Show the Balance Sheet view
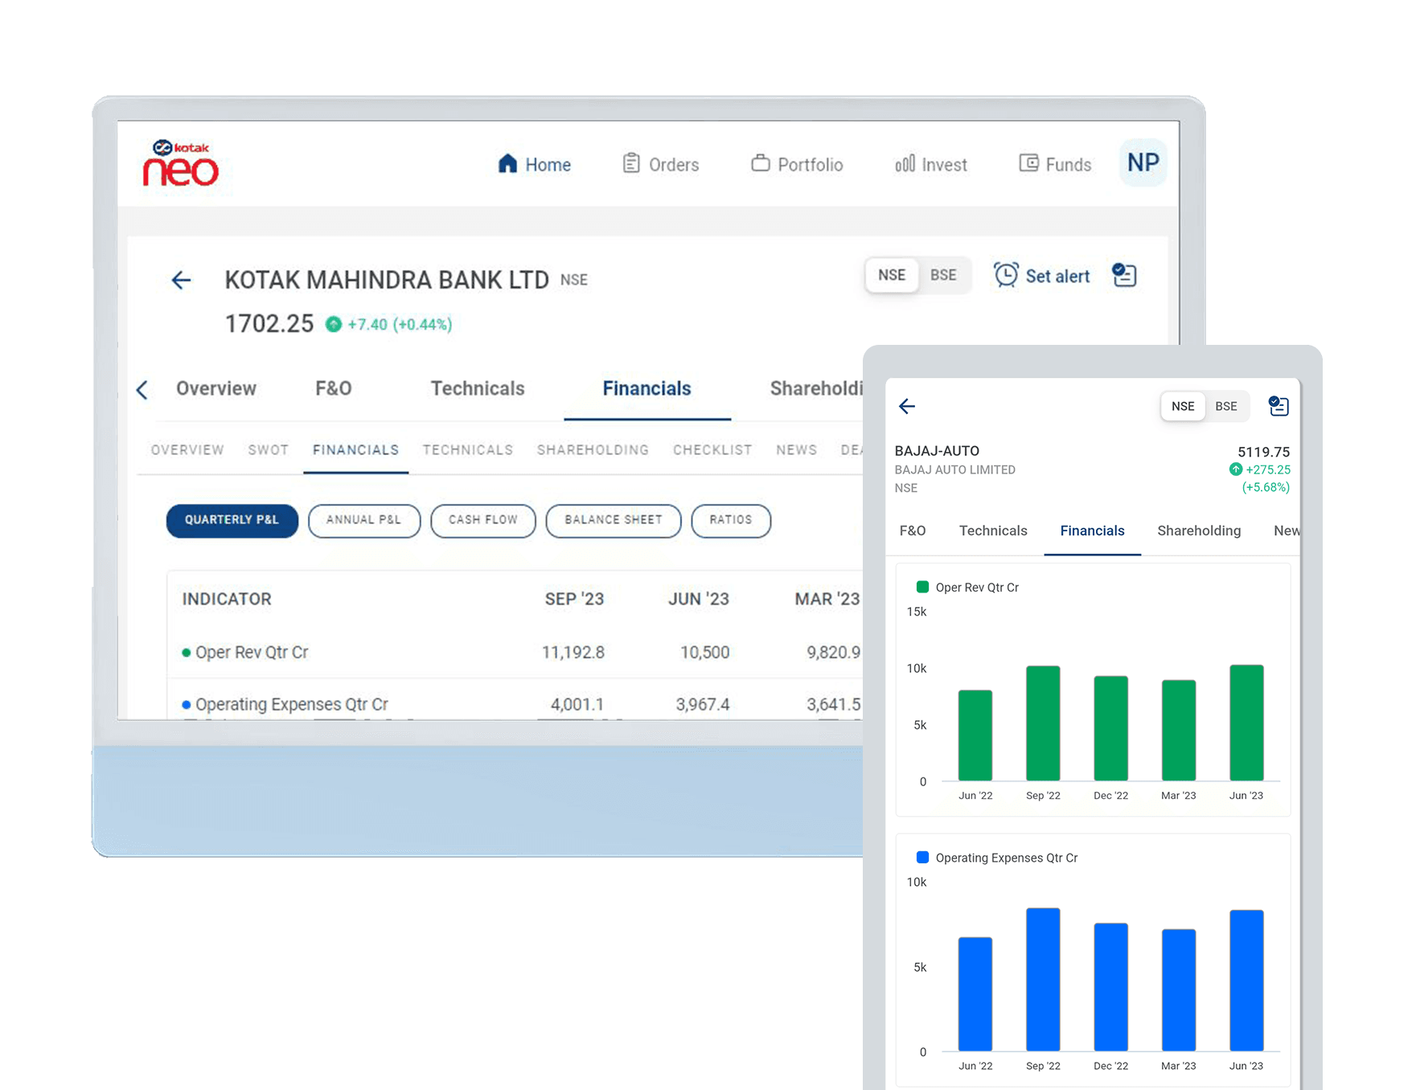 click(x=613, y=520)
